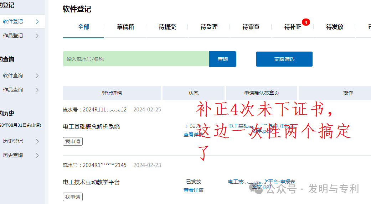Select software title 电工基础概念解析系统
This screenshot has height=204, width=371.
[91, 127]
